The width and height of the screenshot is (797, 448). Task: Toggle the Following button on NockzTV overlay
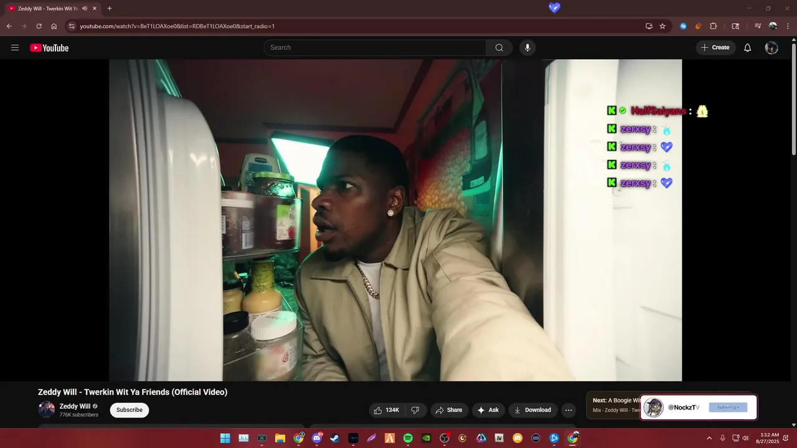(728, 408)
